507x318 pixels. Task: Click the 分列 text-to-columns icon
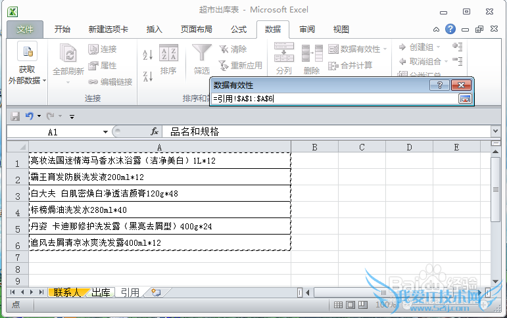coord(284,52)
